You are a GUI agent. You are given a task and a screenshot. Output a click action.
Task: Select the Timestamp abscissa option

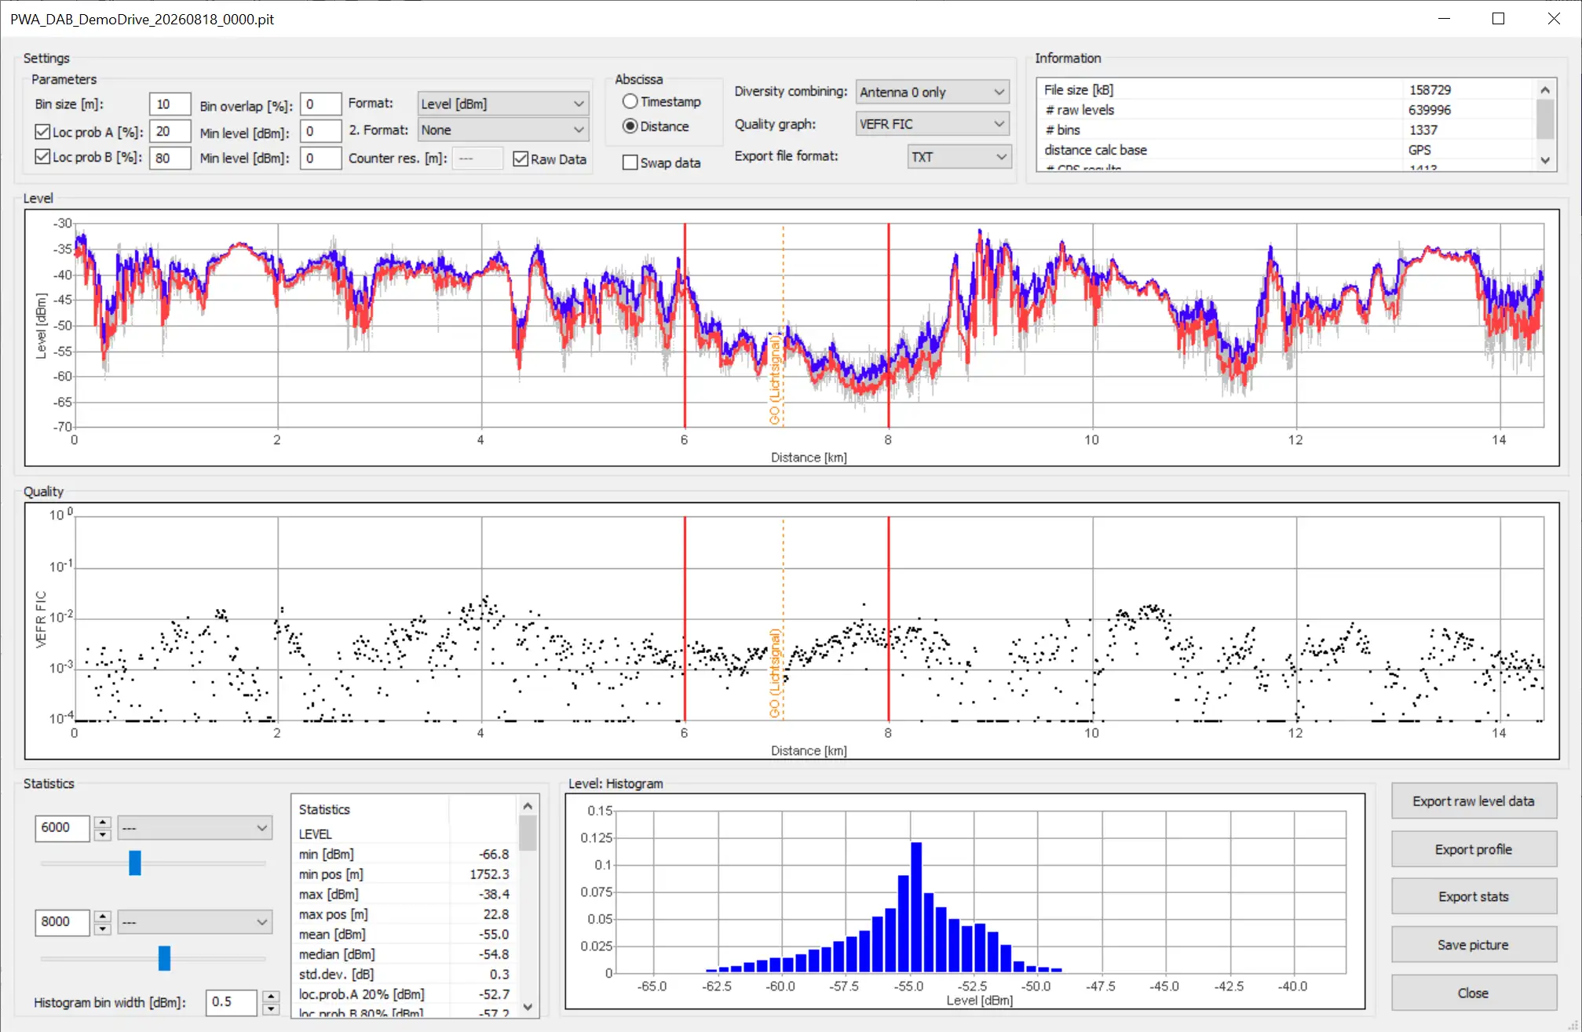pos(630,101)
